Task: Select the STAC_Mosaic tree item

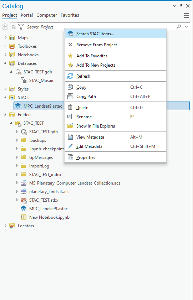Action: tap(42, 81)
